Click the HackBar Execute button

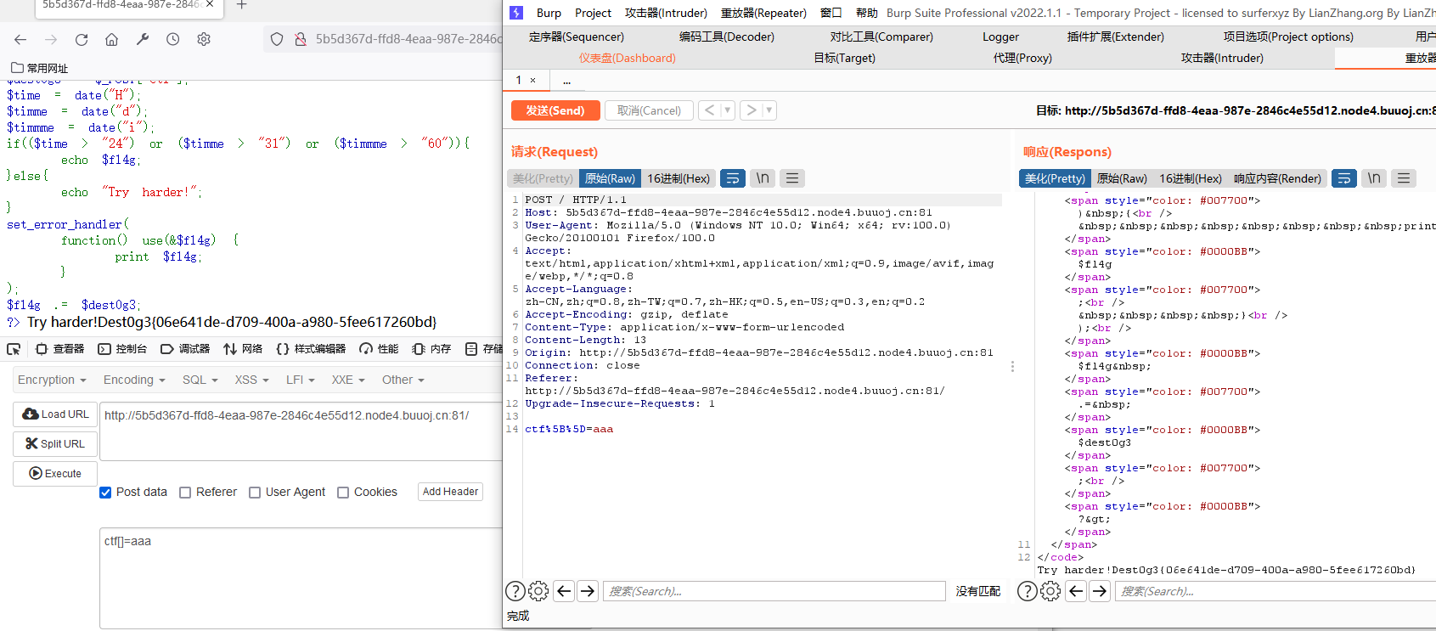click(x=55, y=473)
